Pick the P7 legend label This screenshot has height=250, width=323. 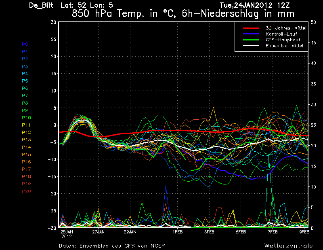(25, 95)
